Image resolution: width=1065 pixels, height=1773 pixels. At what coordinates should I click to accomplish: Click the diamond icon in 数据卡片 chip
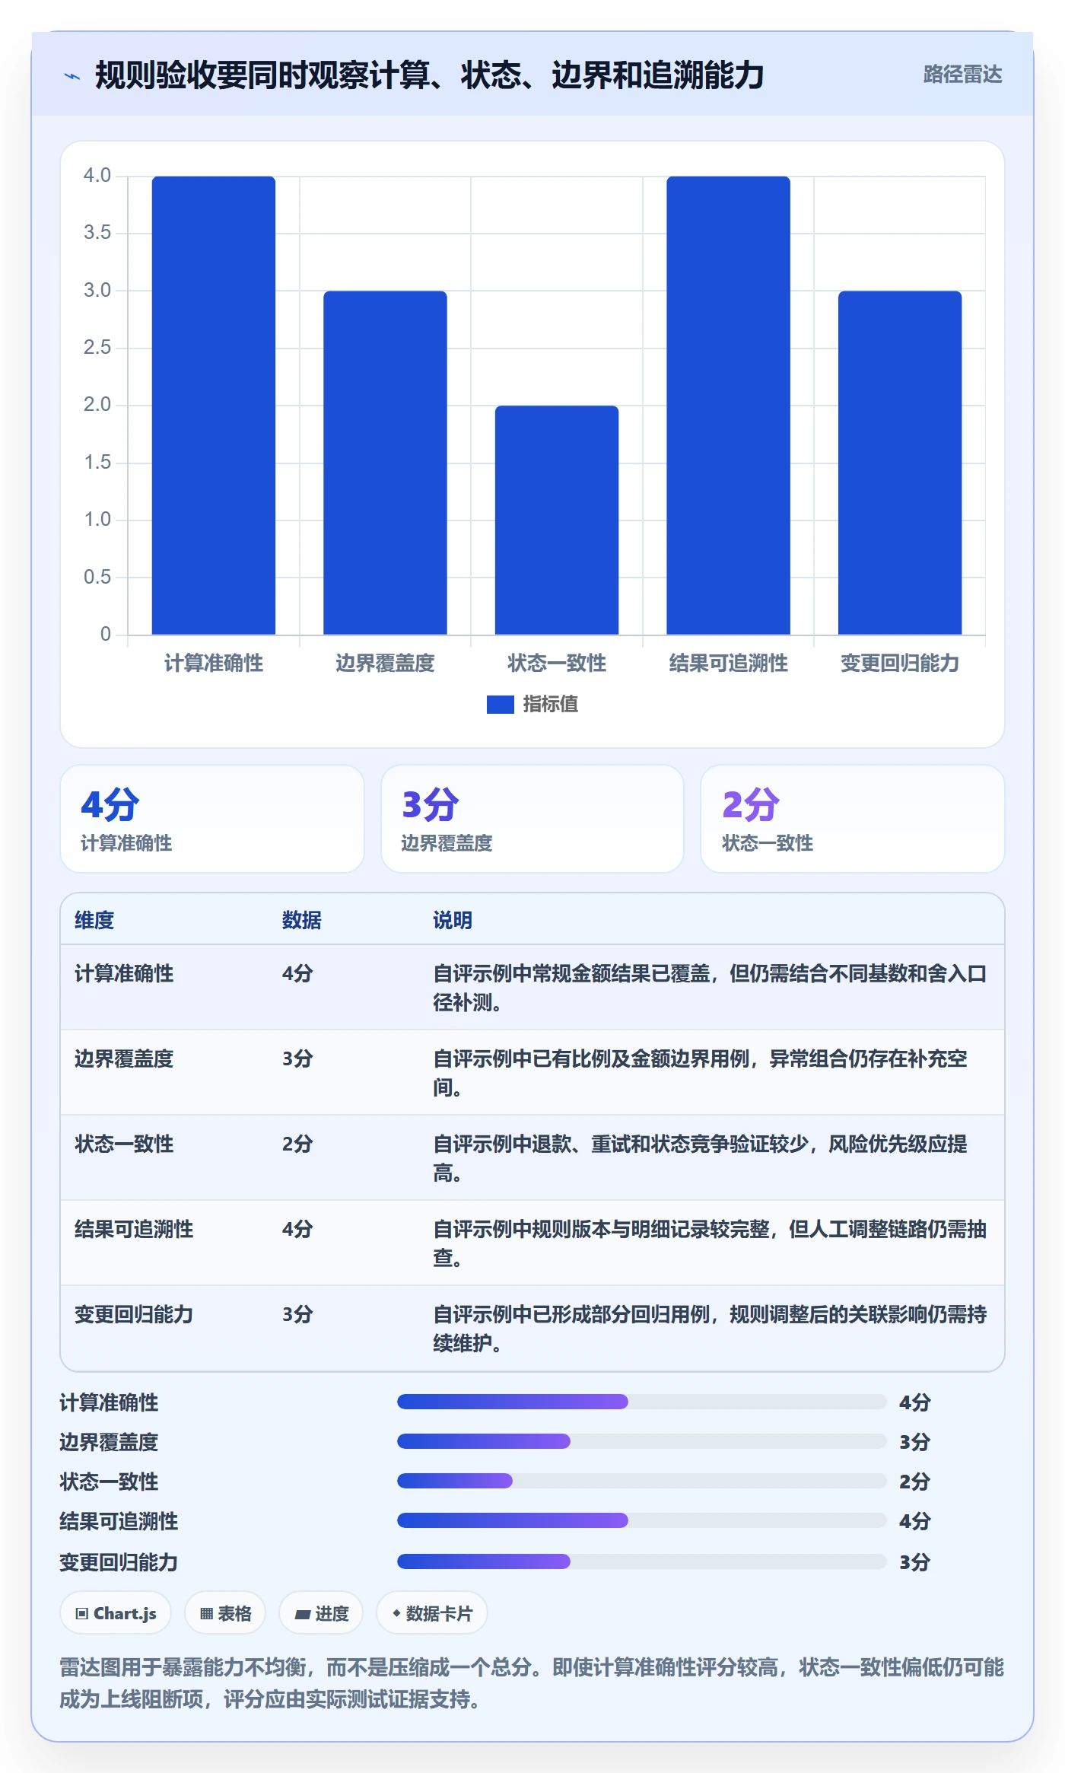[x=396, y=1613]
